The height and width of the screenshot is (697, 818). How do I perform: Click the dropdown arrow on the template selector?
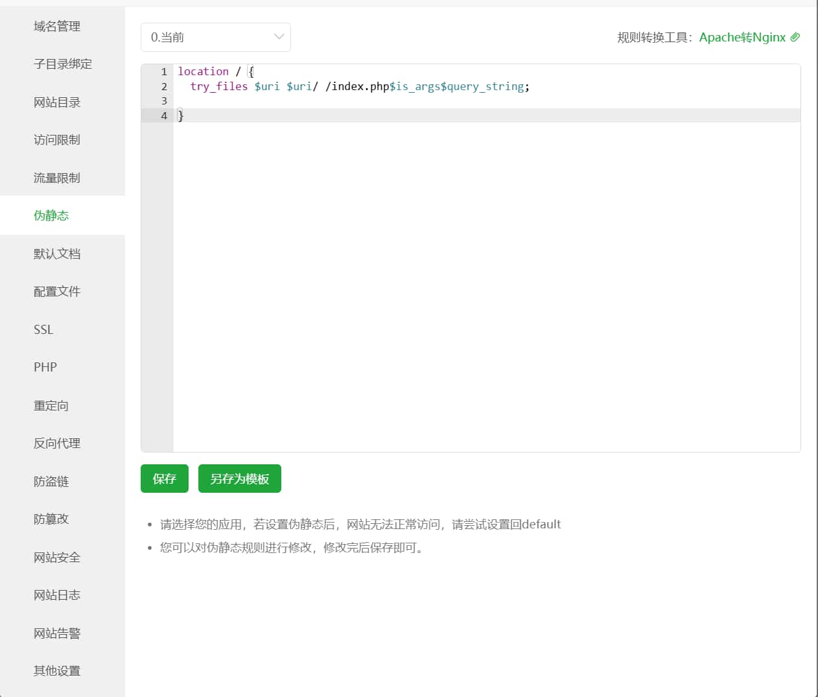(x=279, y=37)
